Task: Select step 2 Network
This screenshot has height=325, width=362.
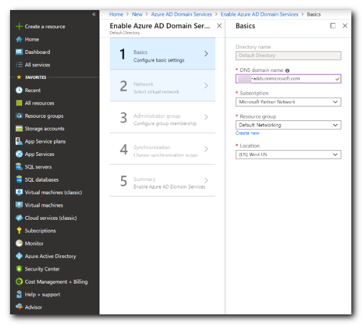Action: (162, 86)
